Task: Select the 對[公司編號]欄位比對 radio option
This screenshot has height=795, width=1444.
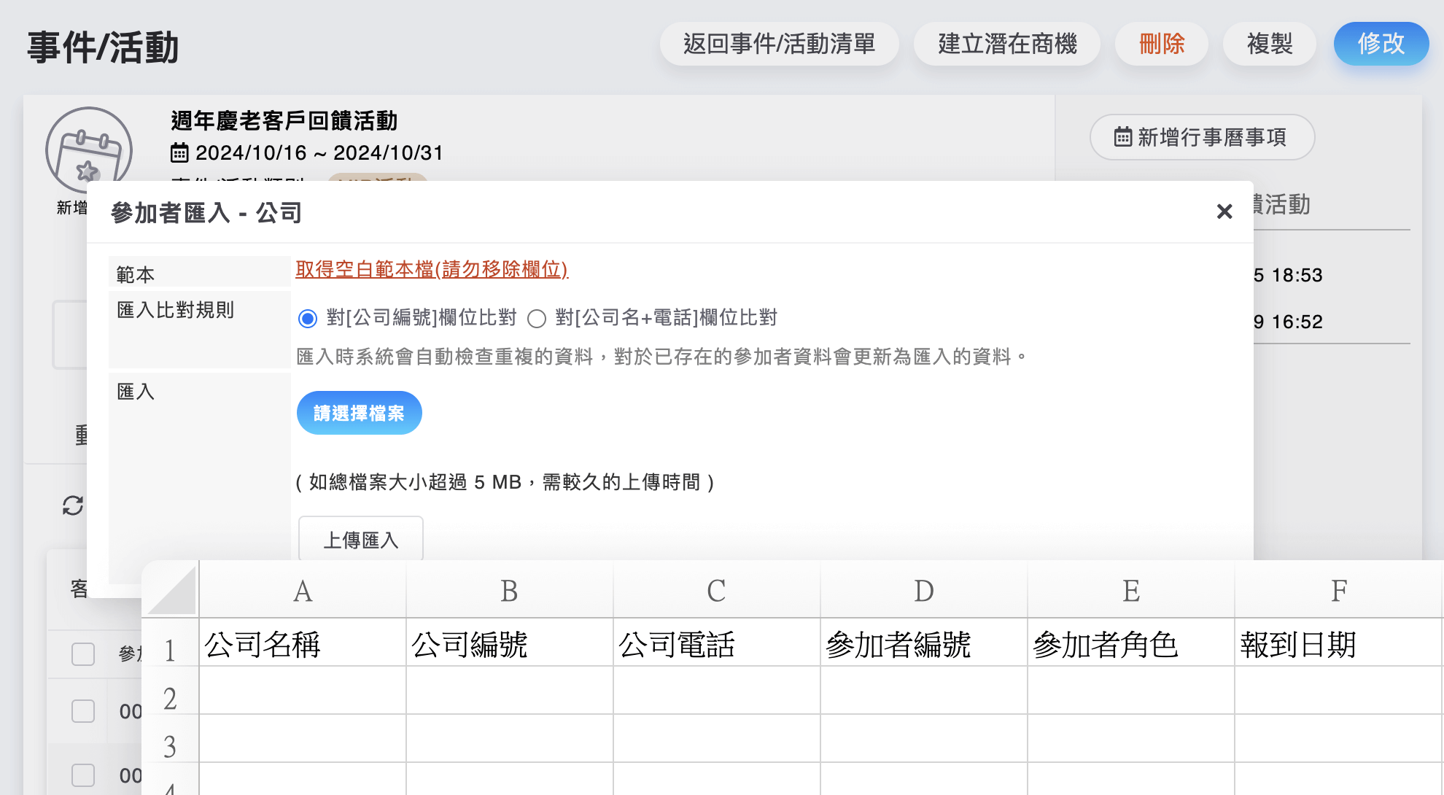Action: [308, 319]
